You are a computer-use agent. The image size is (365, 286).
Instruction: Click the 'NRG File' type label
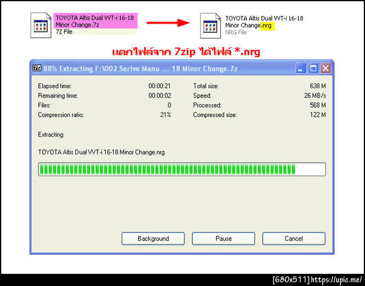click(x=235, y=32)
